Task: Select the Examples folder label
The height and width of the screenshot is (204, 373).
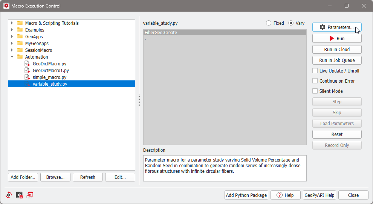Action: coord(35,30)
